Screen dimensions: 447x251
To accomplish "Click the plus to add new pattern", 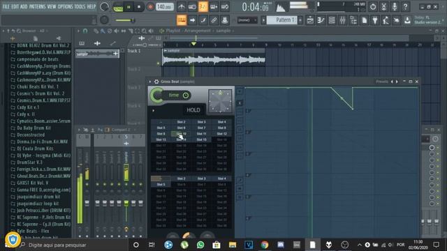I will [300, 20].
